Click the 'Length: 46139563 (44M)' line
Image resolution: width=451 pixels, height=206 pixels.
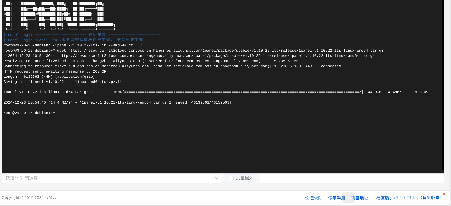pyautogui.click(x=49, y=77)
